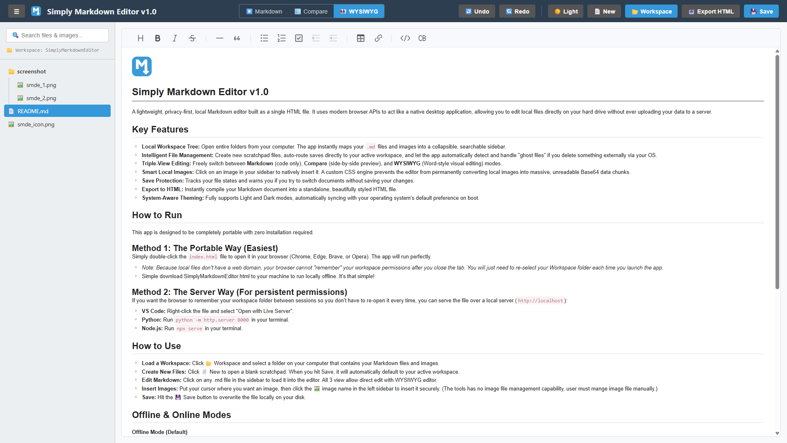Insert a table into the document
This screenshot has width=787, height=443.
pyautogui.click(x=361, y=38)
